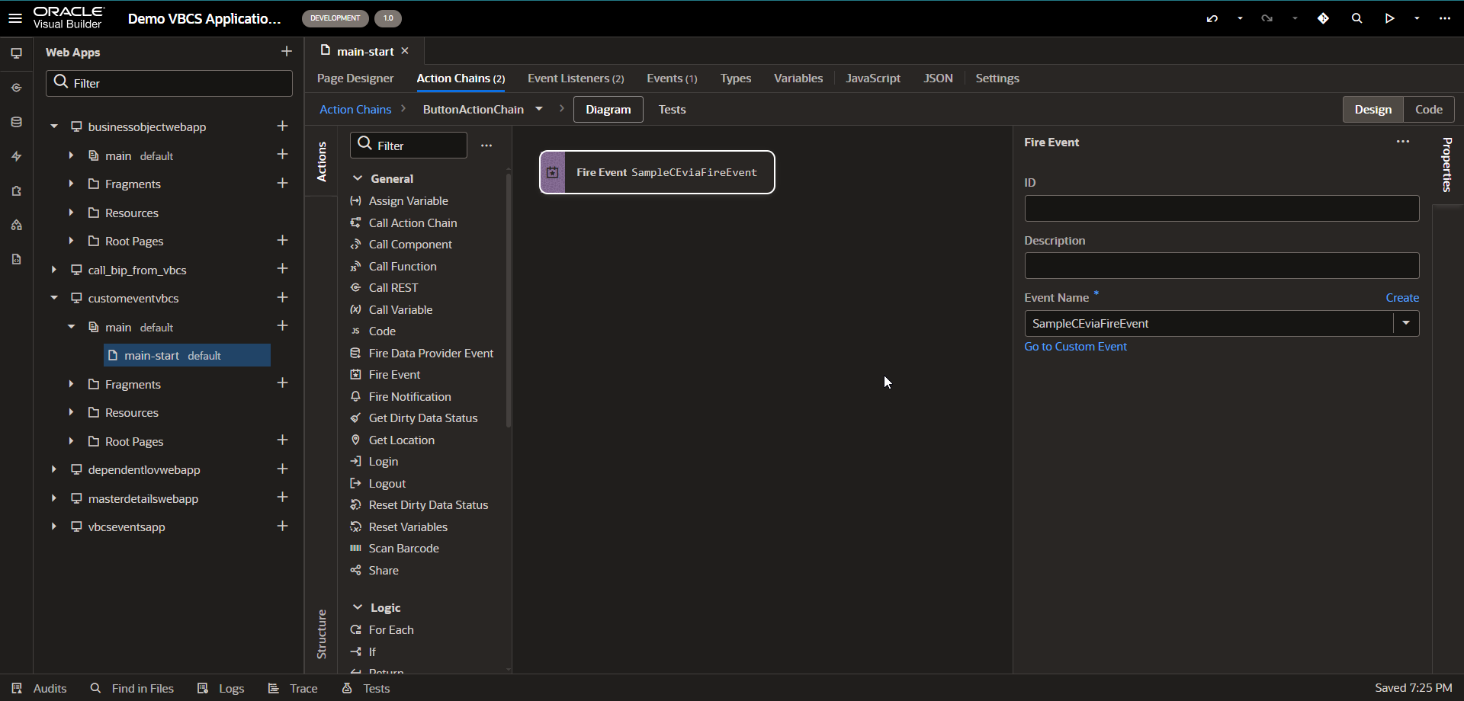Open the JSON tab
This screenshot has height=701, width=1464.
click(x=938, y=78)
